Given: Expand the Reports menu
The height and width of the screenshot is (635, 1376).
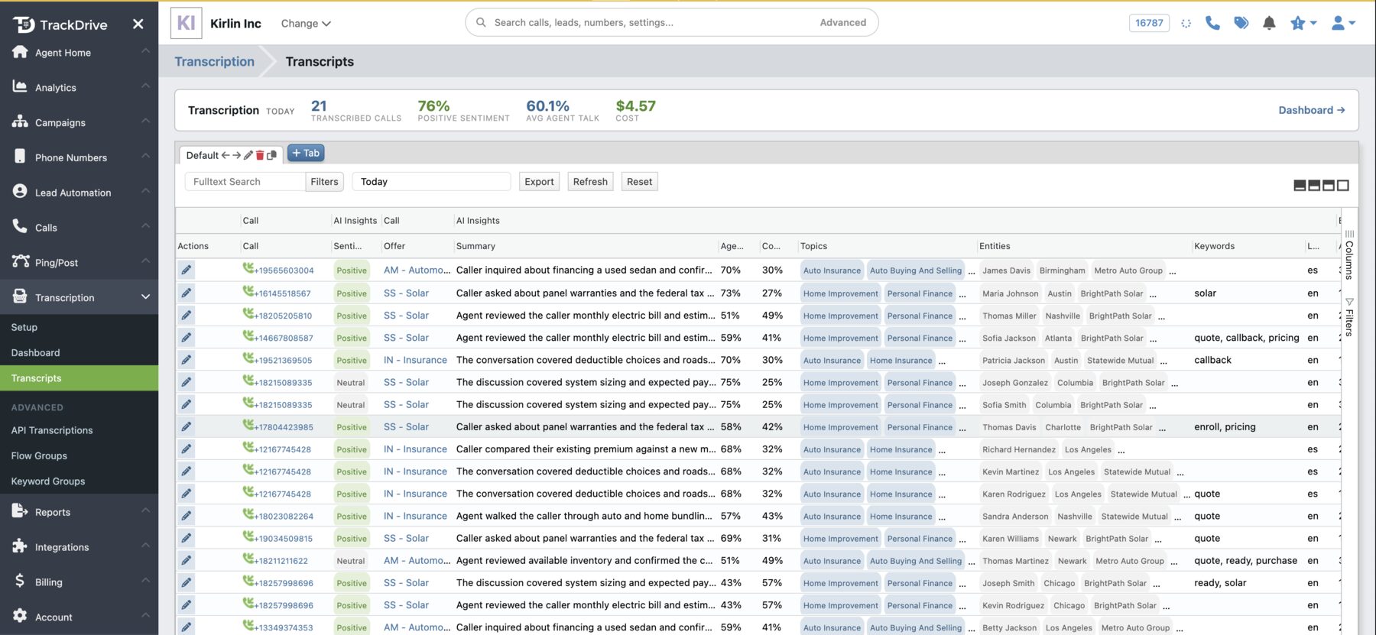Looking at the screenshot, I should 79,512.
